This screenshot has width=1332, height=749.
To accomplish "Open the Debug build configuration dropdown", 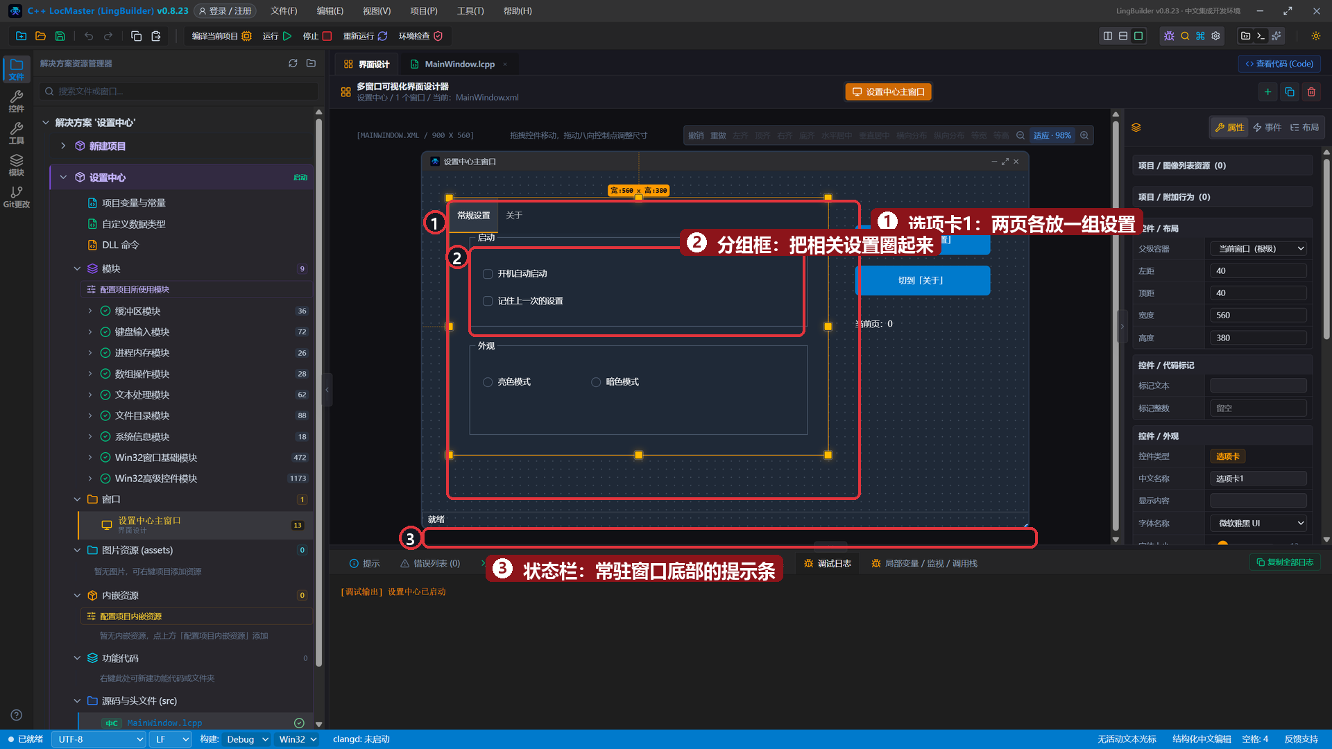I will pos(246,739).
